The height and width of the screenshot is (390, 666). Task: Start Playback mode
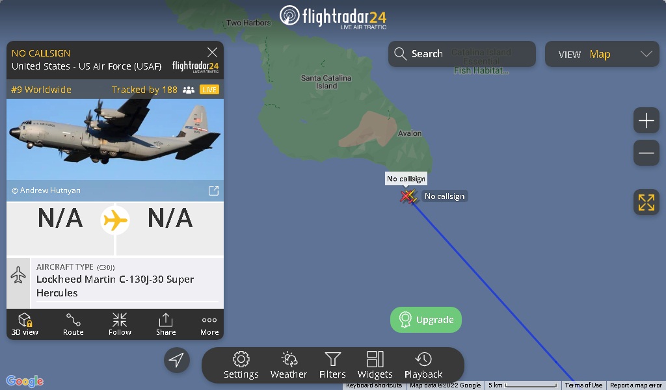point(423,365)
